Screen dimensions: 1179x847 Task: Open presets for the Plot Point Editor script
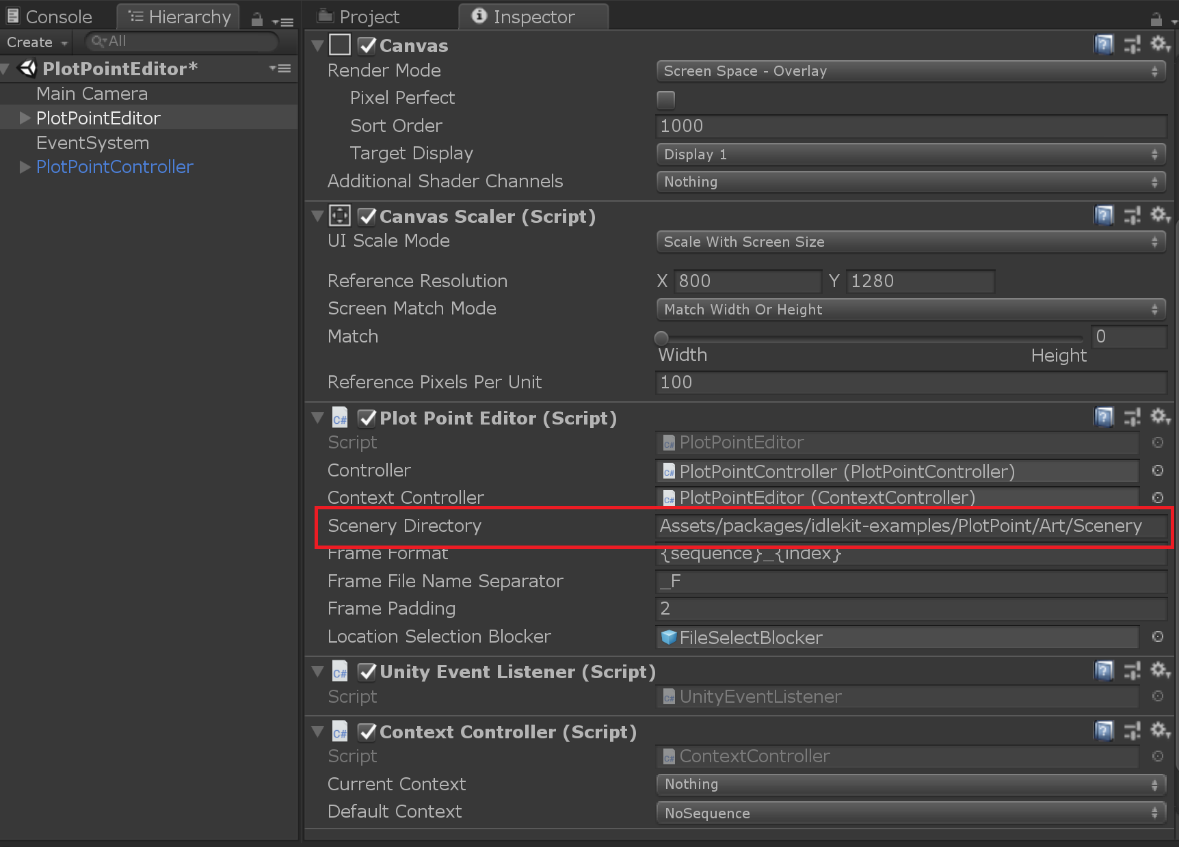pyautogui.click(x=1132, y=417)
